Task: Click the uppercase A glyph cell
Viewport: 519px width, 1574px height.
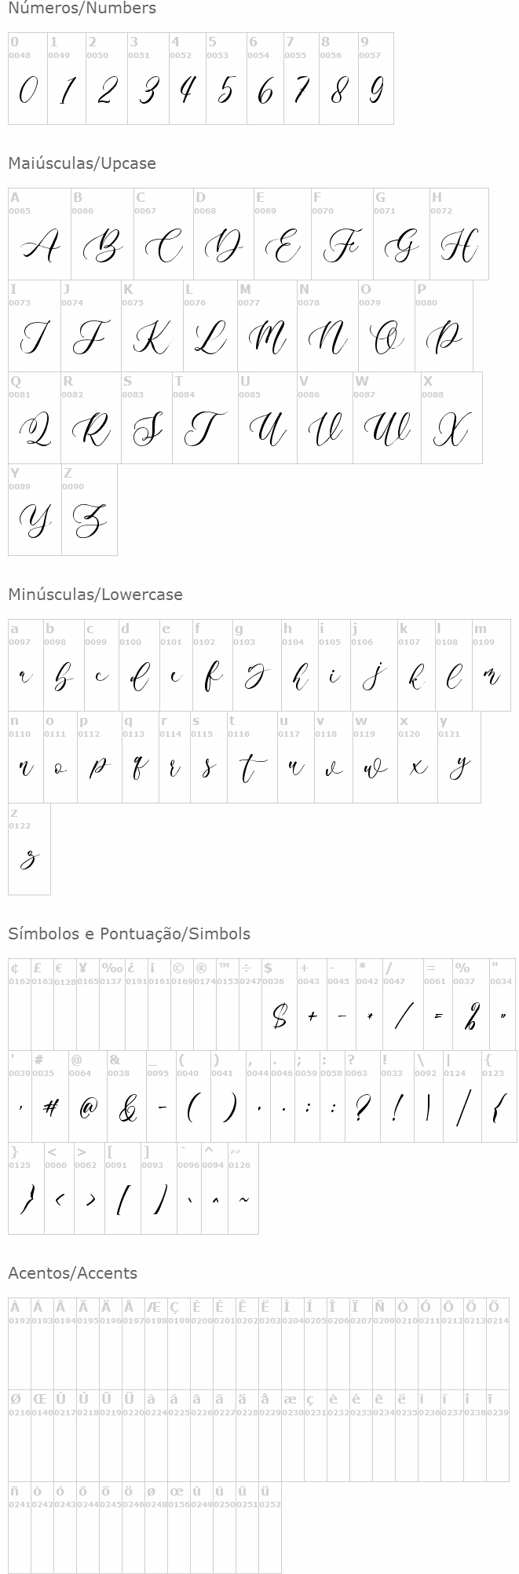Action: pos(39,234)
